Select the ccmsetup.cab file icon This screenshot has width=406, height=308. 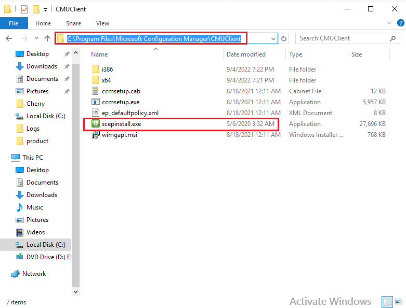tap(96, 91)
